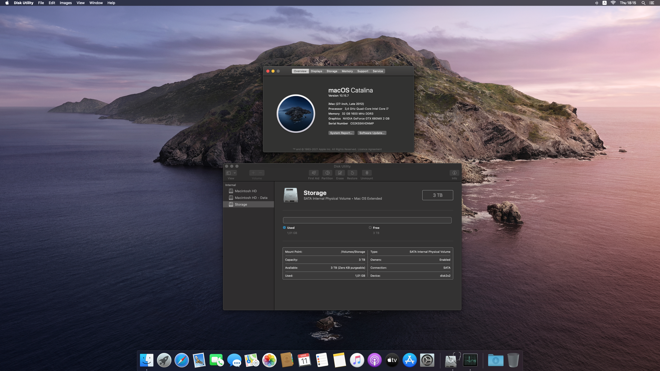Select Macintosh HD - Data volume
Screen dimensions: 660x371
click(x=251, y=198)
